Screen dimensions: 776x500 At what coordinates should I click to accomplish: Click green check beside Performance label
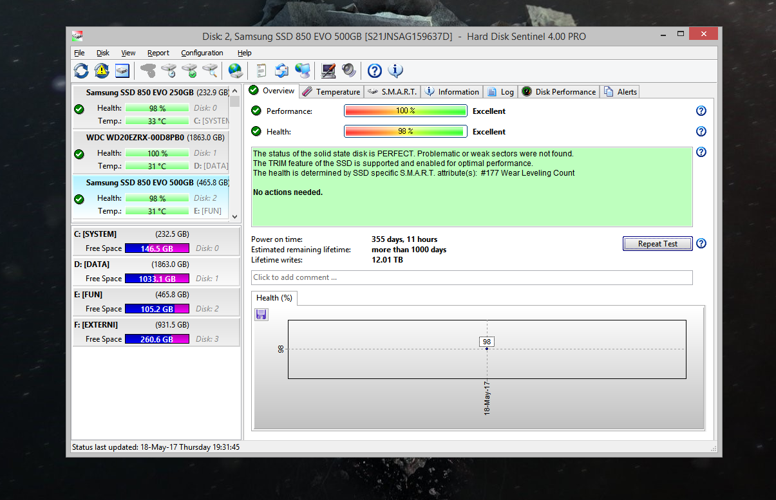pyautogui.click(x=256, y=111)
